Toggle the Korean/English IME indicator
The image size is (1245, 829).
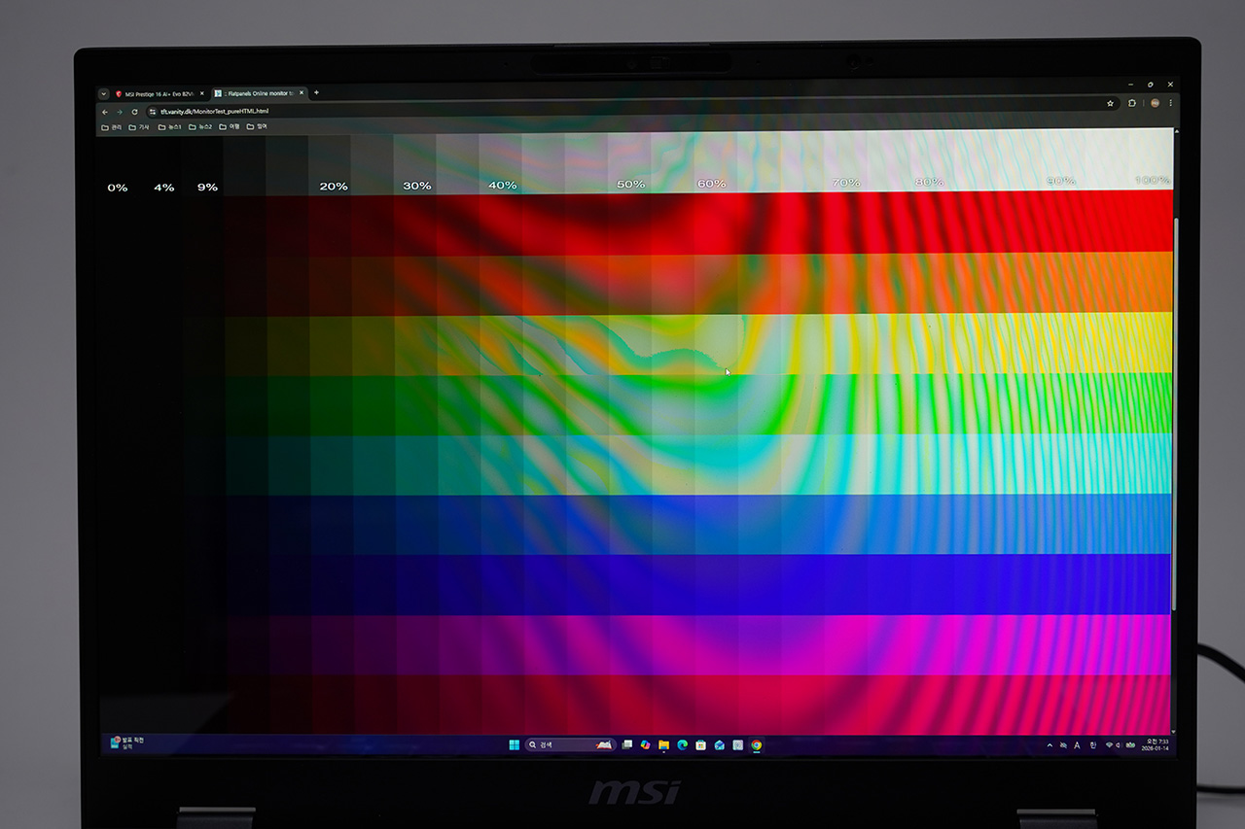tap(1092, 745)
